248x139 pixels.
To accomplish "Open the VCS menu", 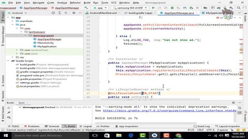I will point(114,3).
